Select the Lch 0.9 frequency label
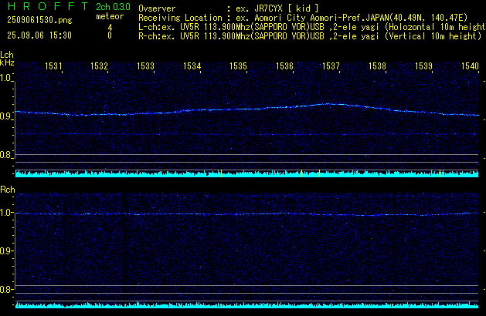Image resolution: width=486 pixels, height=316 pixels. 5,116
